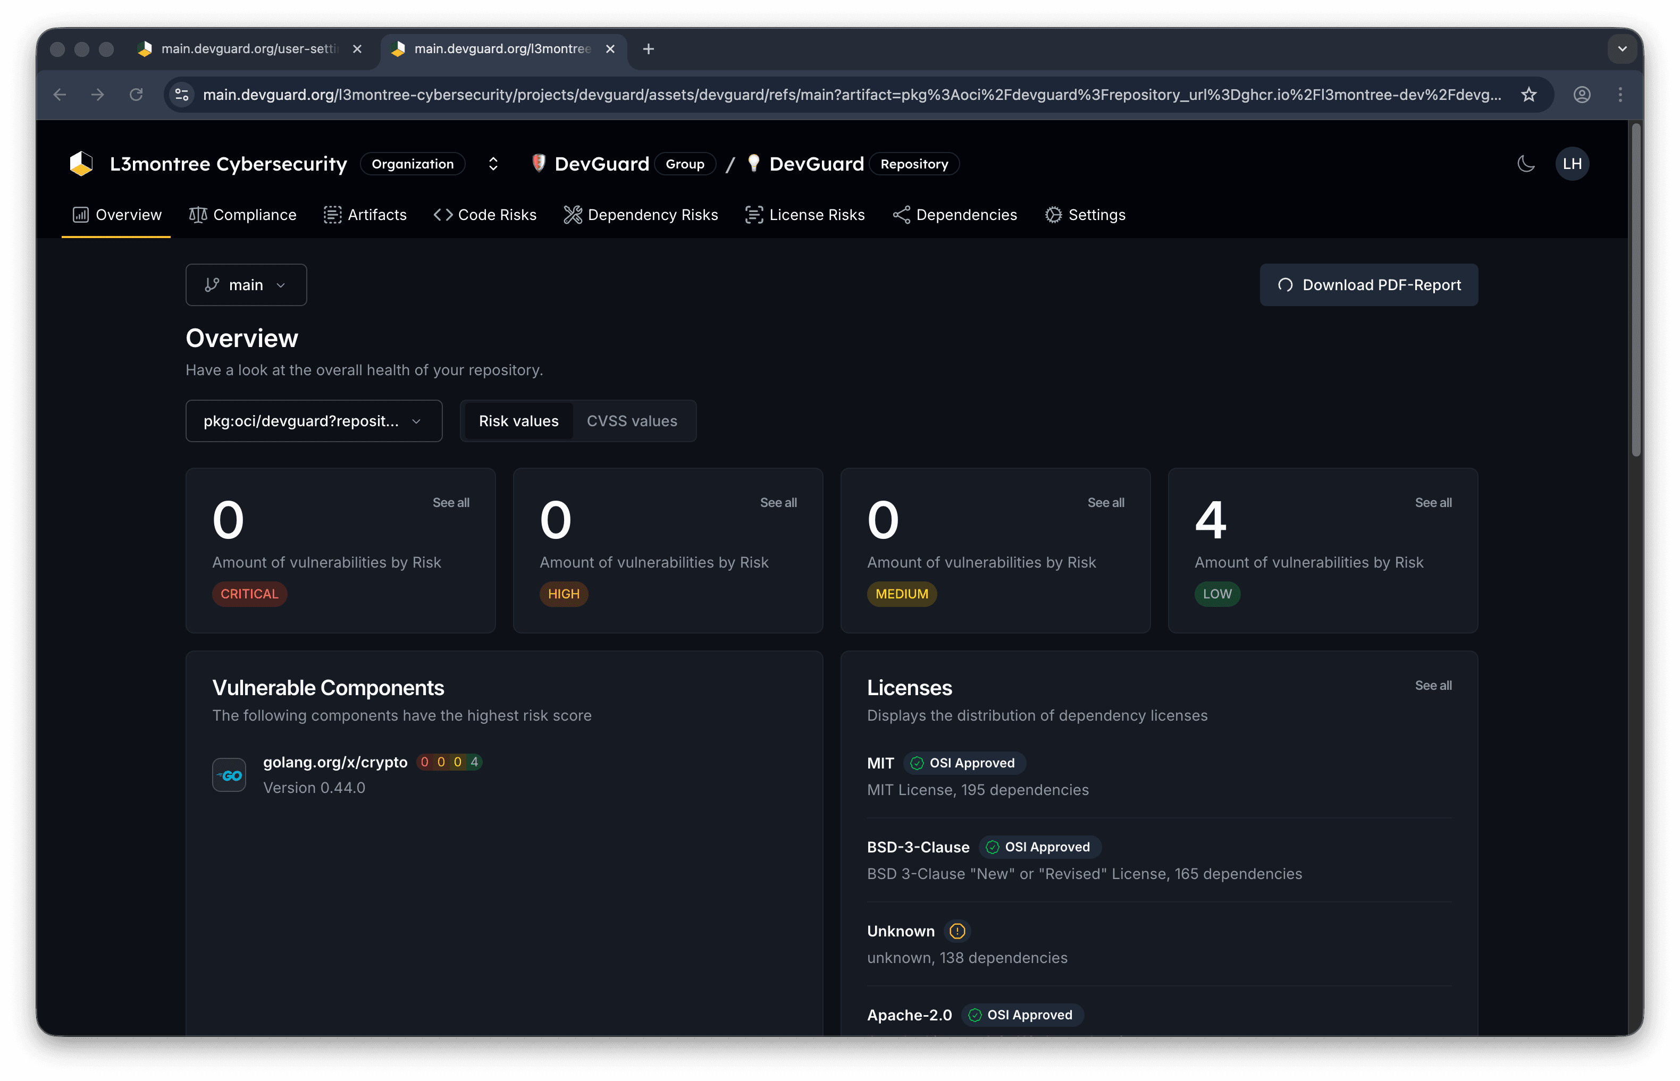See all Licenses link

pos(1432,685)
